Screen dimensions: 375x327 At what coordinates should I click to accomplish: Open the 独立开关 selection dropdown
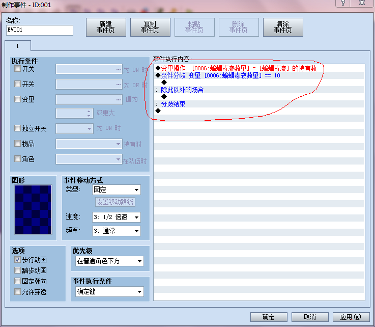coord(74,128)
